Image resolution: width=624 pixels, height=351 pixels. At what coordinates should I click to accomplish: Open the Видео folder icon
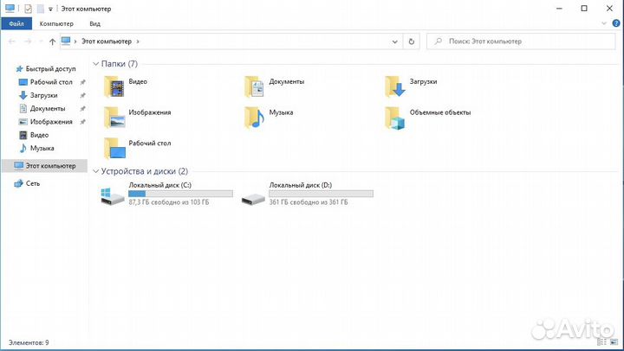(114, 85)
